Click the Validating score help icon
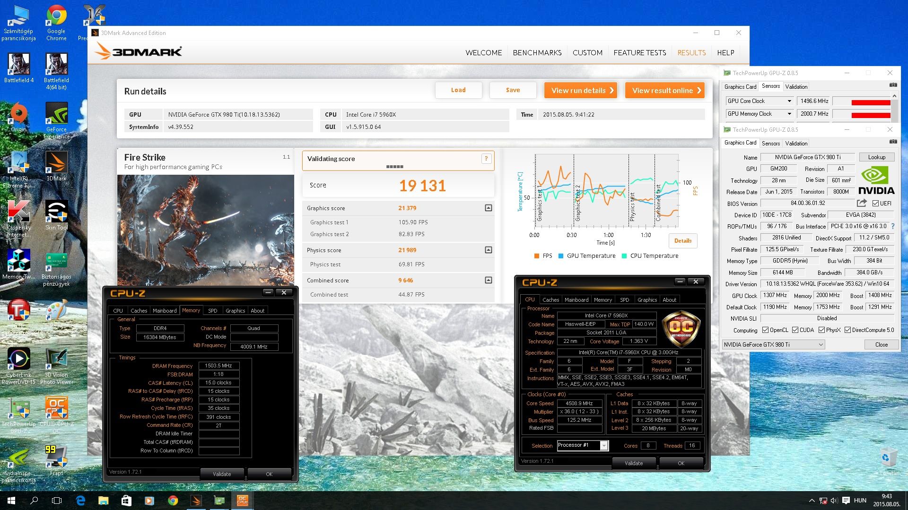The image size is (908, 510). (x=486, y=159)
